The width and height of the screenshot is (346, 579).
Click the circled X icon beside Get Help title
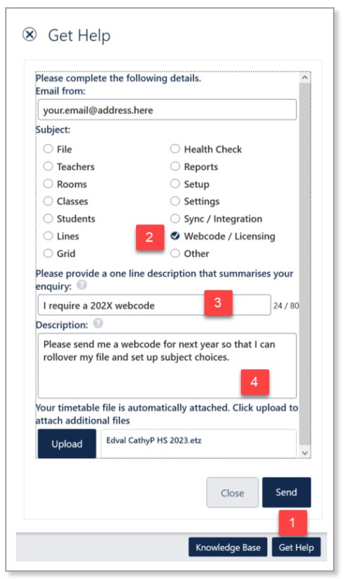pos(30,35)
